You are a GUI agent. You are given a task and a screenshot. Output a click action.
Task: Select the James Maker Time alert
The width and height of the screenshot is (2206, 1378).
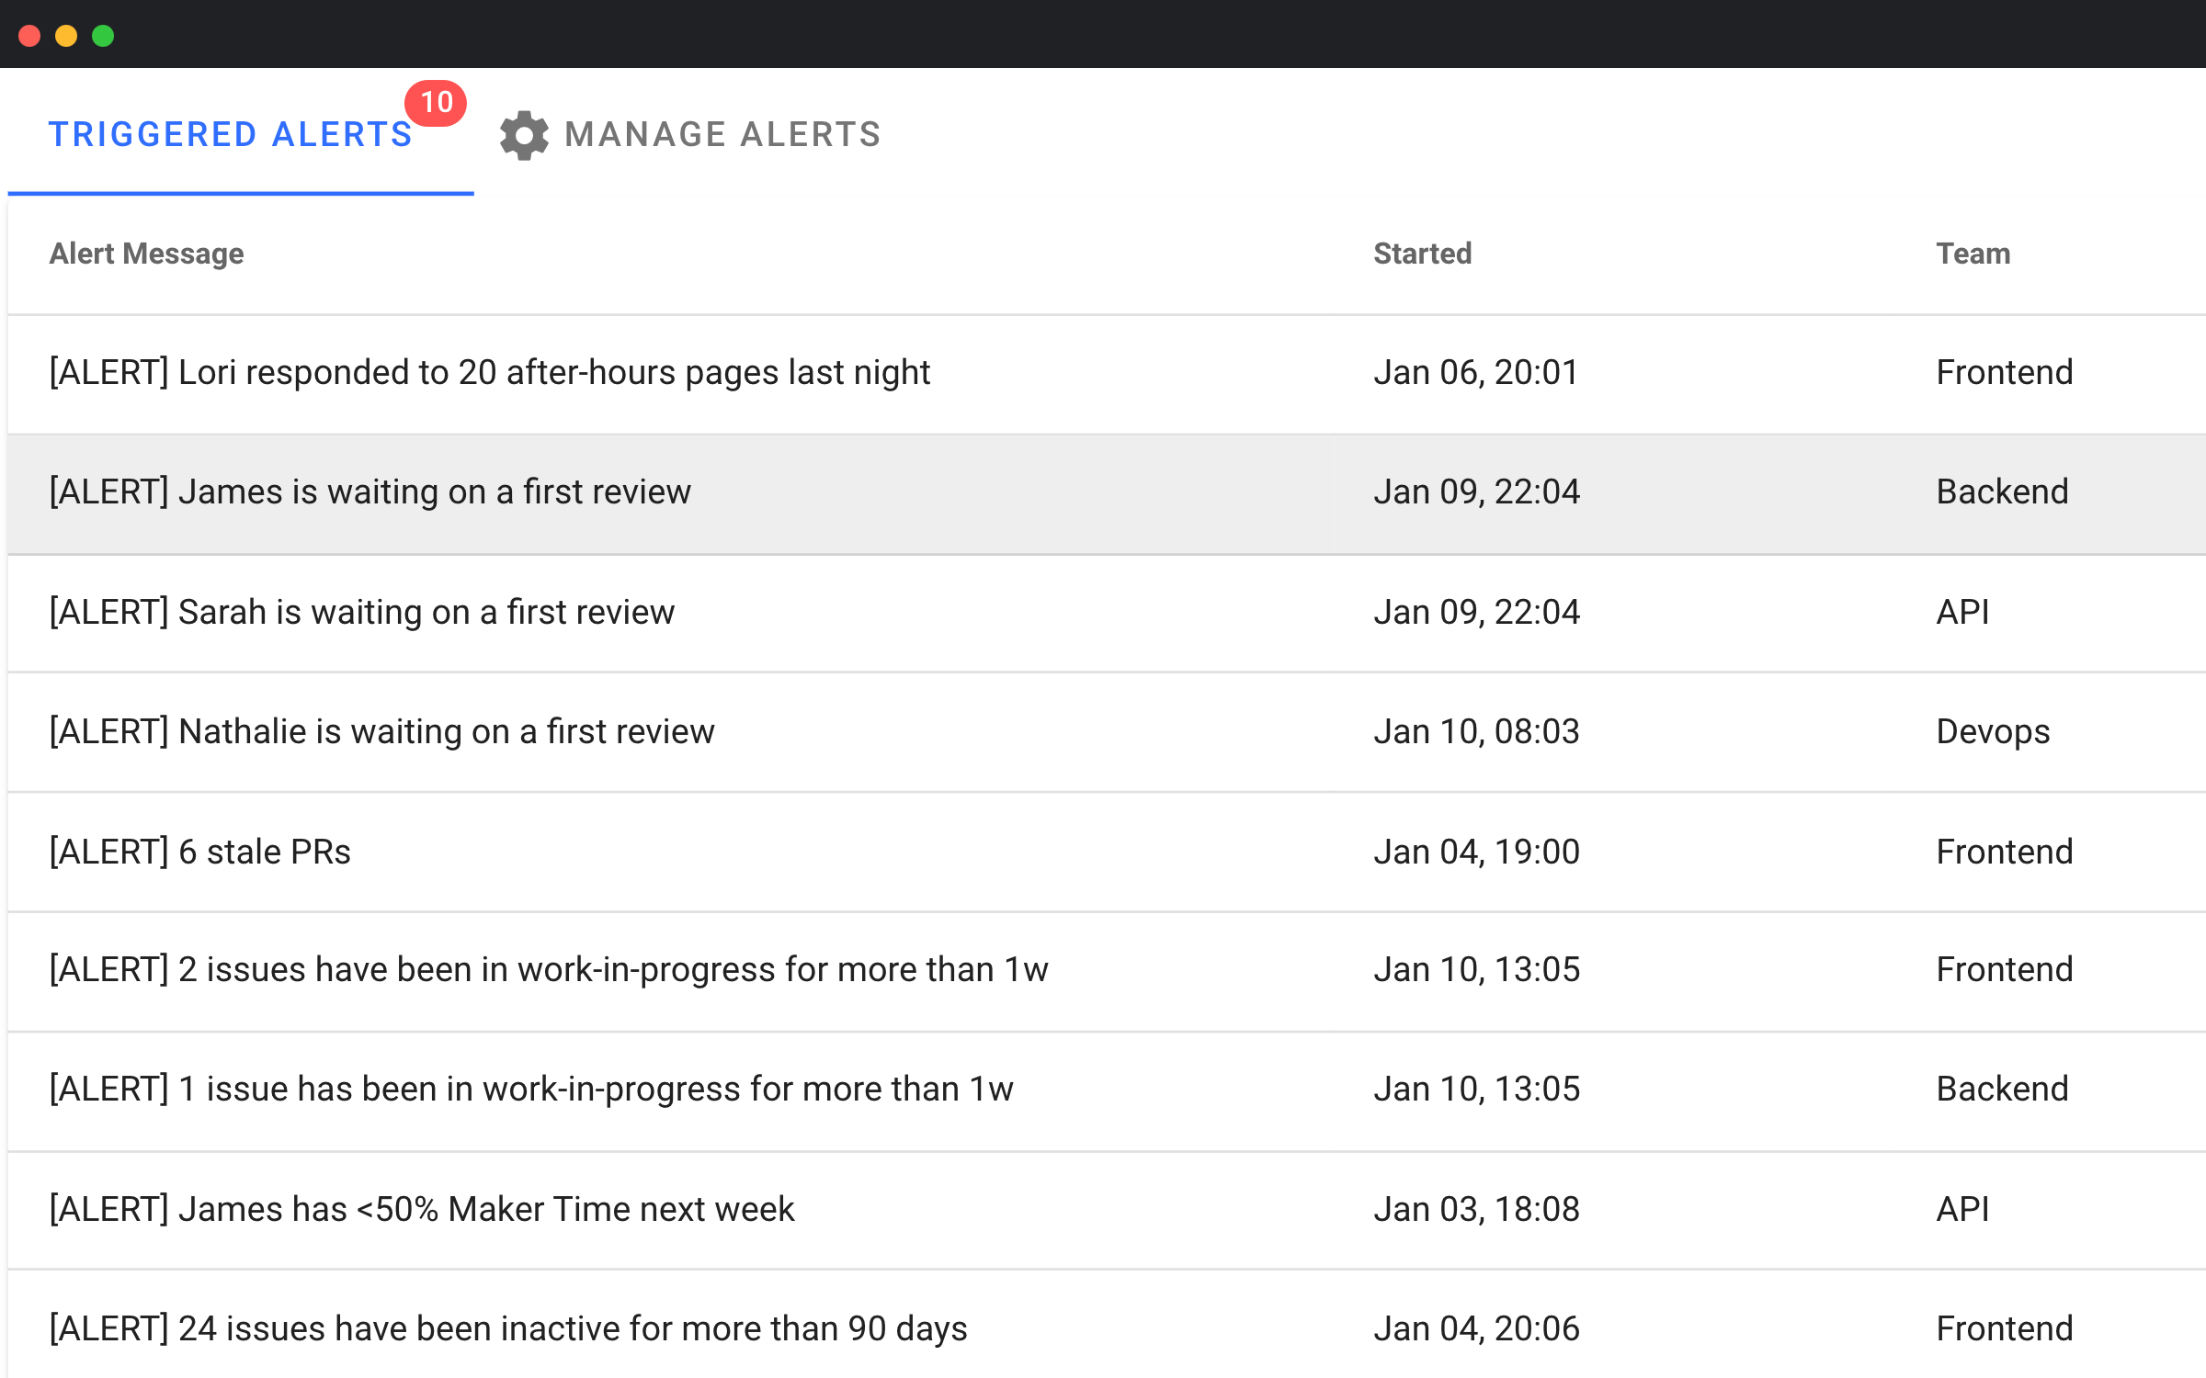click(x=421, y=1210)
